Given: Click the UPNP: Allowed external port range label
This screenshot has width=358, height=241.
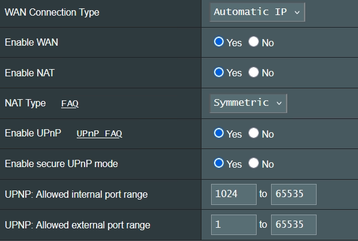Looking at the screenshot, I should tap(77, 225).
